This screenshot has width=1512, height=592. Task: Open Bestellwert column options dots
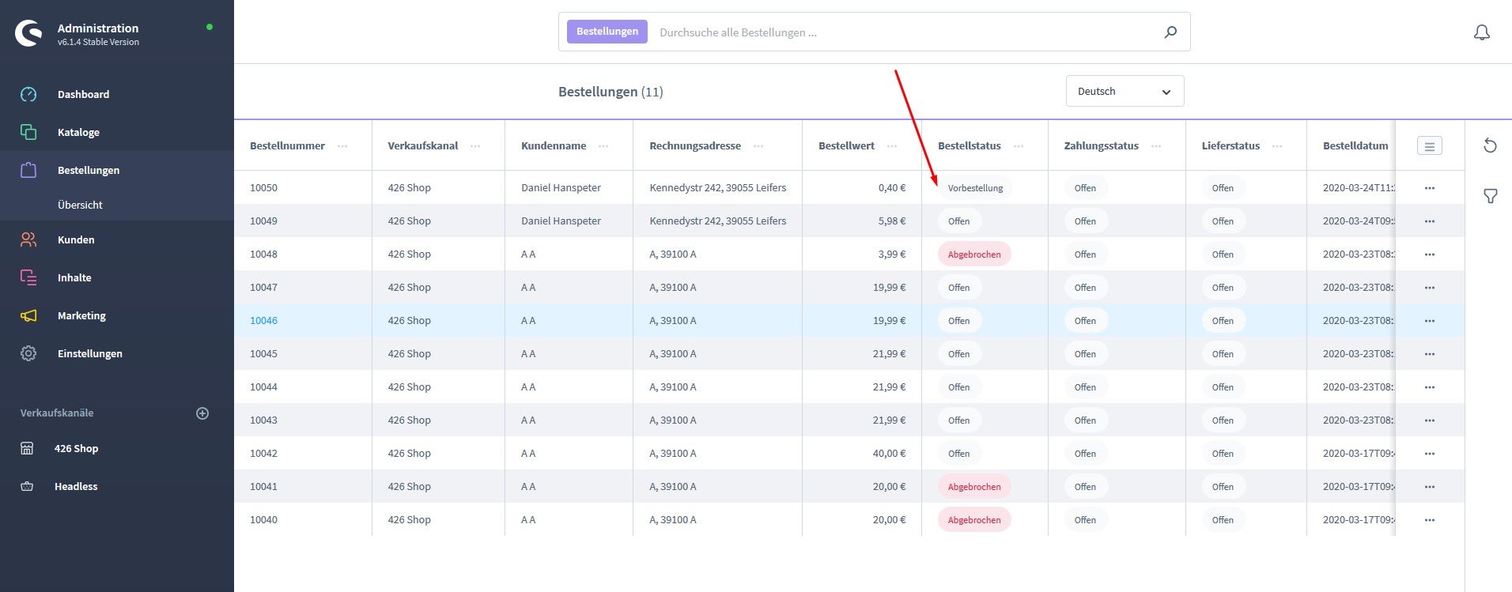pyautogui.click(x=892, y=146)
